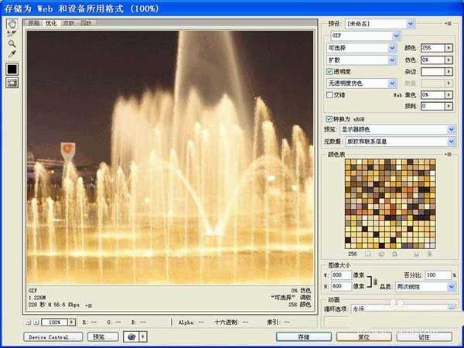Select the Slice Select tool

(x=12, y=34)
